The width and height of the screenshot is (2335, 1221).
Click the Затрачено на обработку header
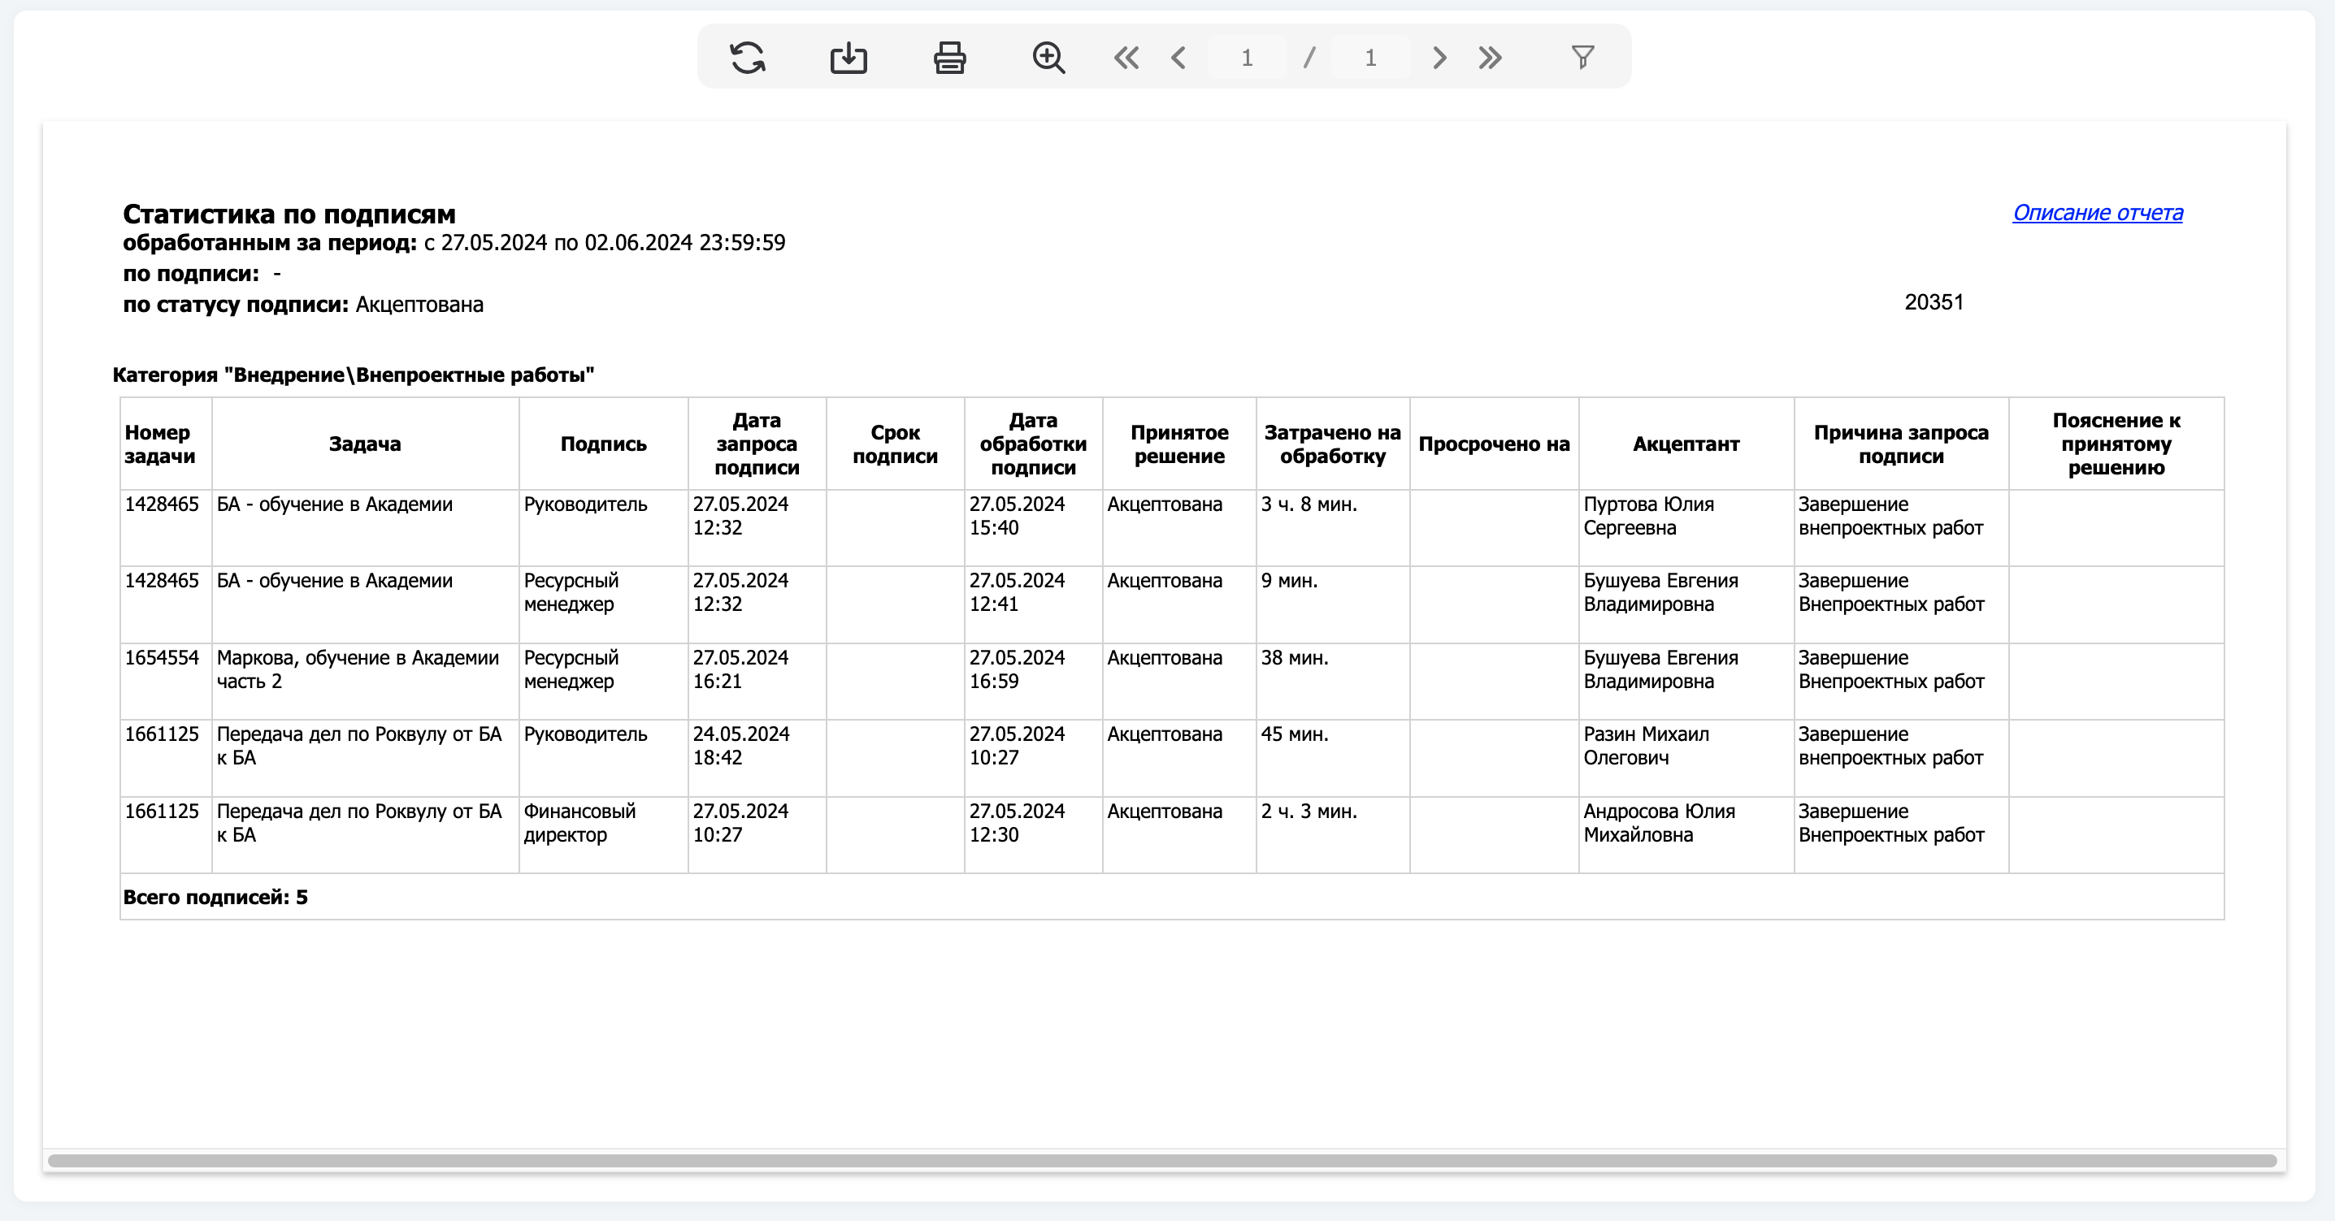coord(1332,444)
